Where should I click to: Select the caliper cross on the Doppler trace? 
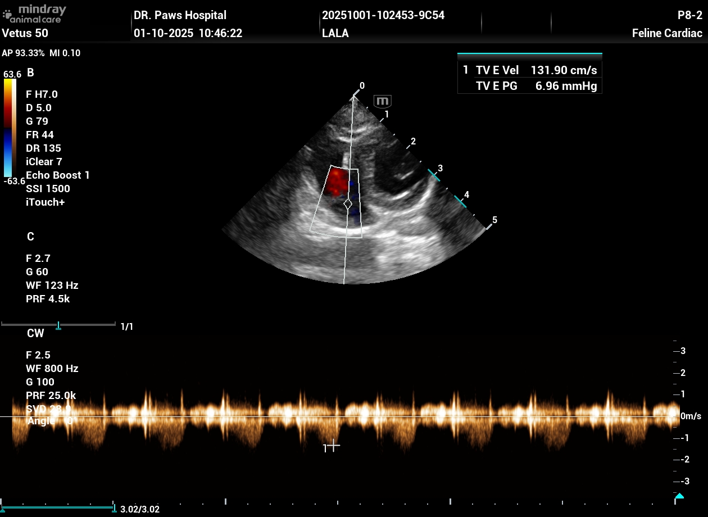point(333,445)
